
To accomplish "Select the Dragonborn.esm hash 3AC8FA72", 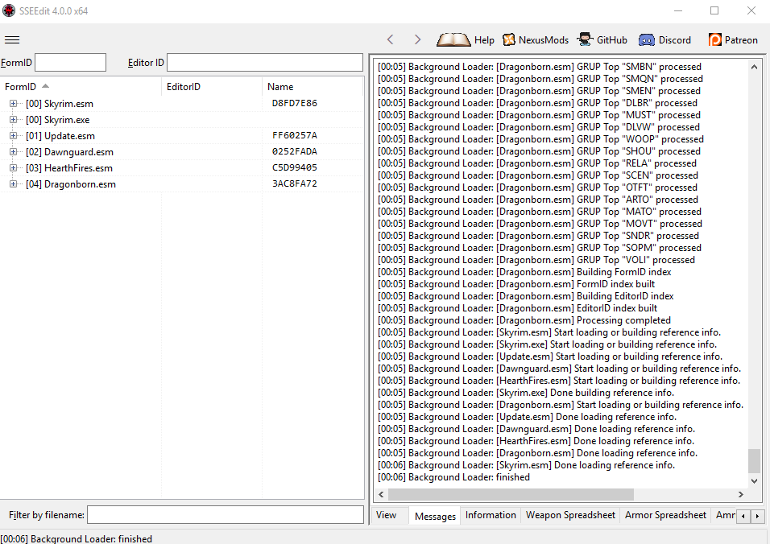I will pyautogui.click(x=295, y=184).
